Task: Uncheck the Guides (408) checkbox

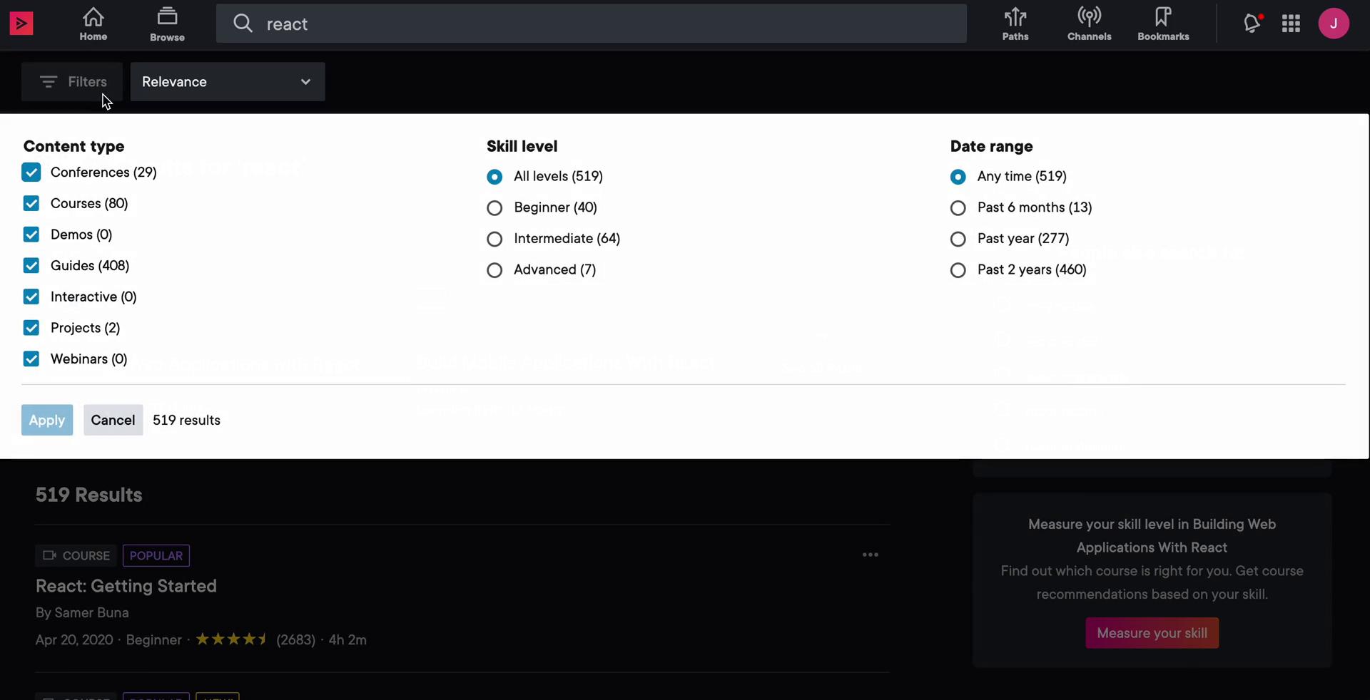Action: click(31, 266)
